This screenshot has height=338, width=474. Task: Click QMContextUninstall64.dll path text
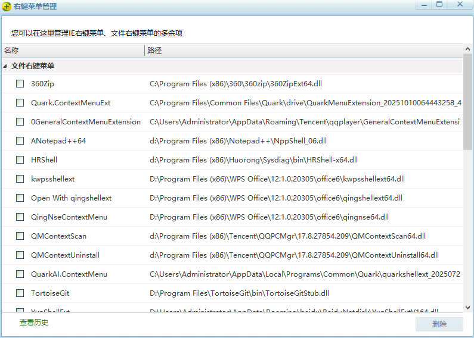tap(294, 255)
